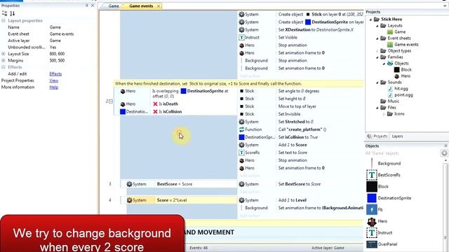
Task: Click the Objects panel search icon
Action: 444,153
